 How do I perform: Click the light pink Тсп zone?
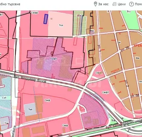(x=60, y=24)
